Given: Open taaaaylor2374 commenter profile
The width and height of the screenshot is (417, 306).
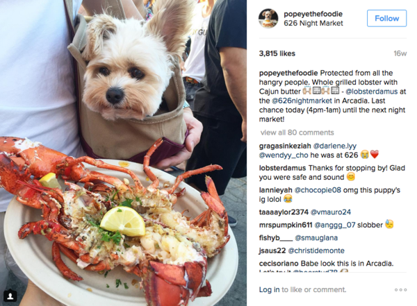Looking at the screenshot, I should click(x=284, y=212).
